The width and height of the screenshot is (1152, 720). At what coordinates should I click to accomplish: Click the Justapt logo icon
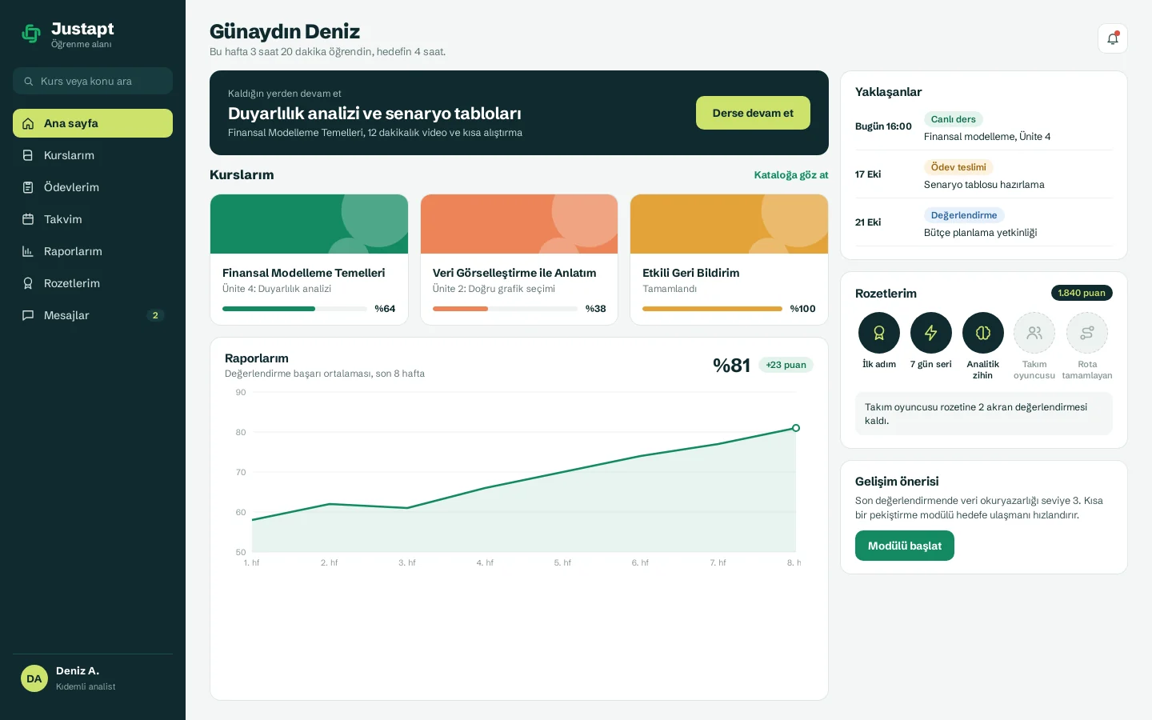point(31,34)
